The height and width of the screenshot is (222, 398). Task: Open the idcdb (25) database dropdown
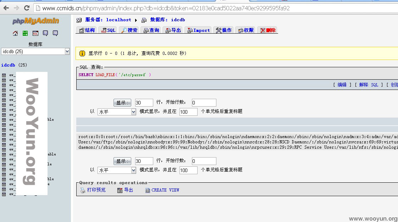point(35,51)
